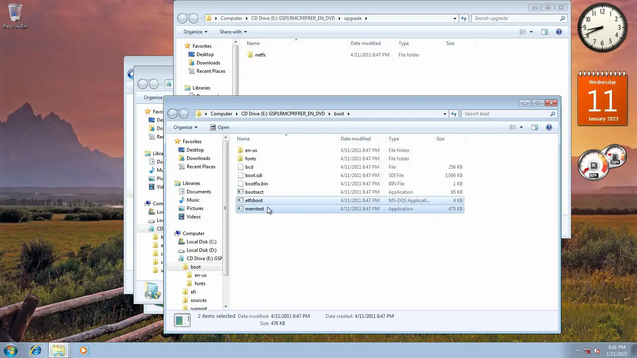Click the CPU meter gadget
Viewport: 637px width, 358px height.
point(593,165)
